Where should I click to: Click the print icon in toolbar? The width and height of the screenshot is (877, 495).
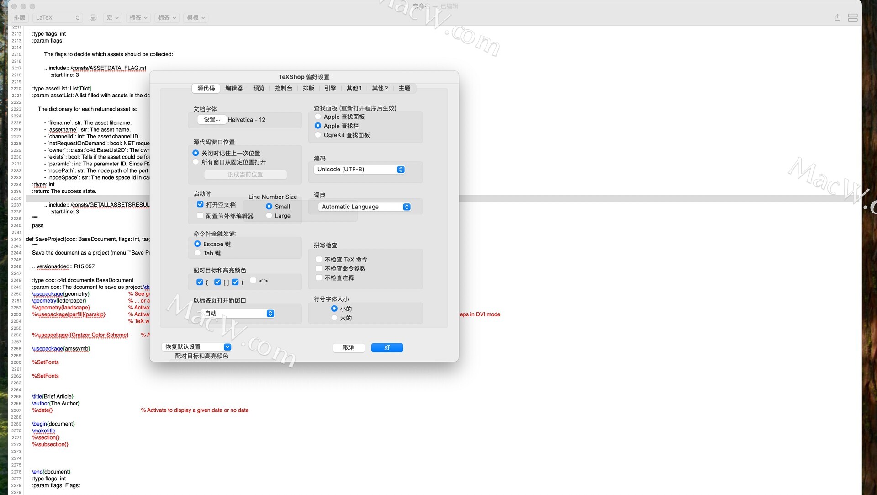click(93, 18)
